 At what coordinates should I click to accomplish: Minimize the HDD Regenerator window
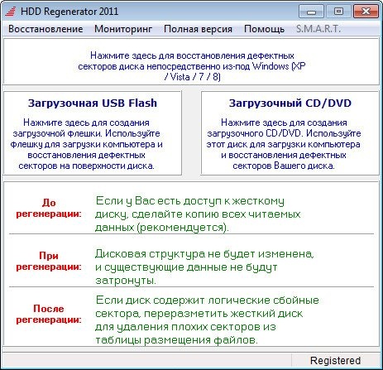tap(311, 12)
